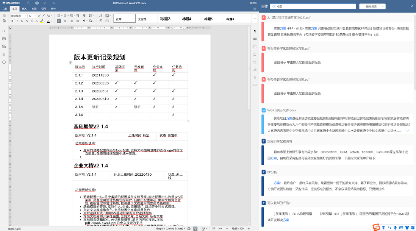Click the Save icon in title bar
The width and height of the screenshot is (416, 231).
click(29, 3)
